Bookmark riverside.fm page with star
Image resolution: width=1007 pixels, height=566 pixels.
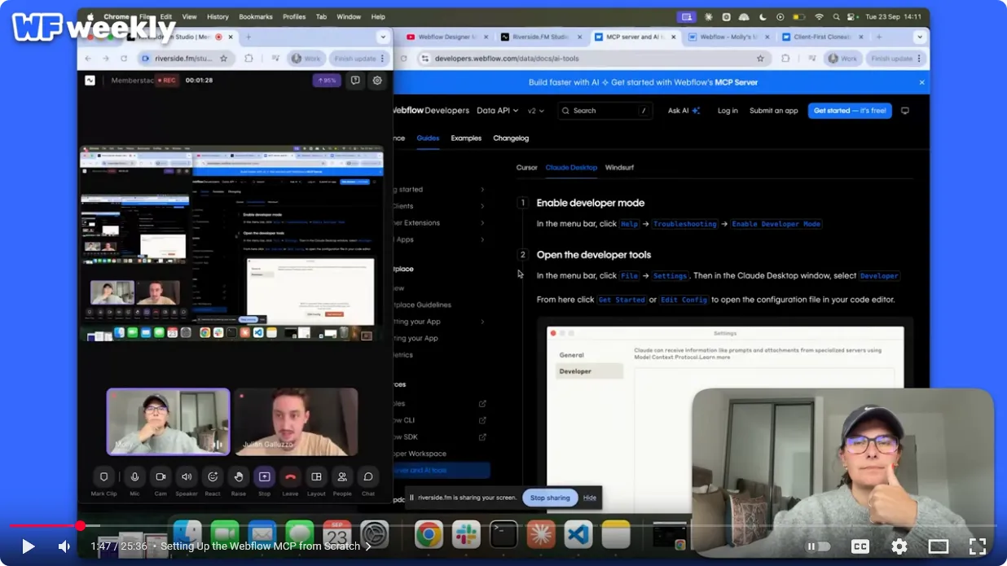click(223, 59)
